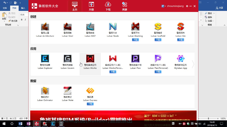227x127 pixels.
Task: Open Cortana search circle on taskbar
Action: (x=12, y=124)
